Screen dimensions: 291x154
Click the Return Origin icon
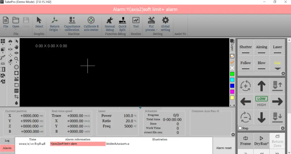(x=55, y=24)
